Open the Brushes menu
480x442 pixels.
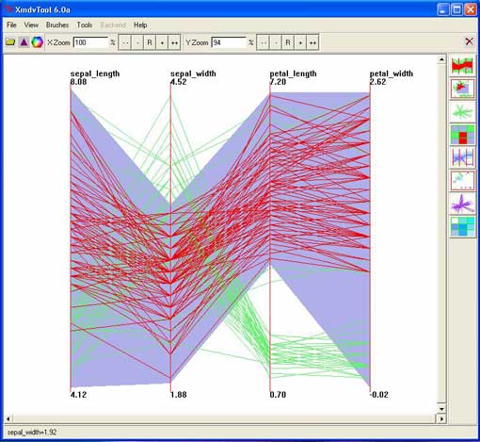tap(57, 25)
